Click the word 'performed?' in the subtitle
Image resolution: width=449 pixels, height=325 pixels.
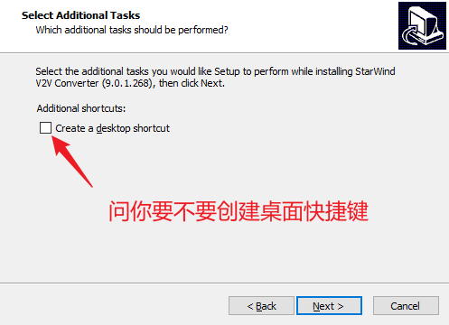tap(203, 30)
